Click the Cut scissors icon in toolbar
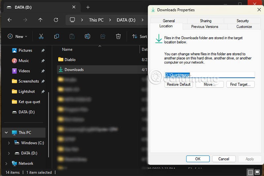The width and height of the screenshot is (264, 176). [41, 37]
